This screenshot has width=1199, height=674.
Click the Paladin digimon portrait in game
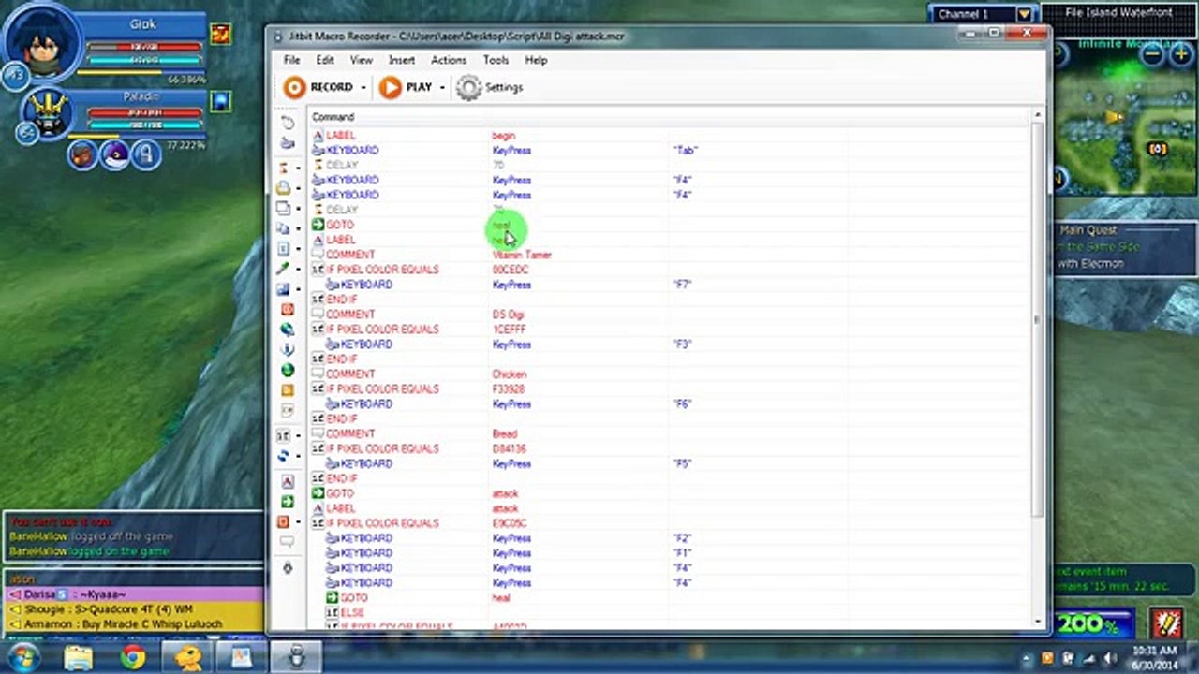[x=47, y=113]
